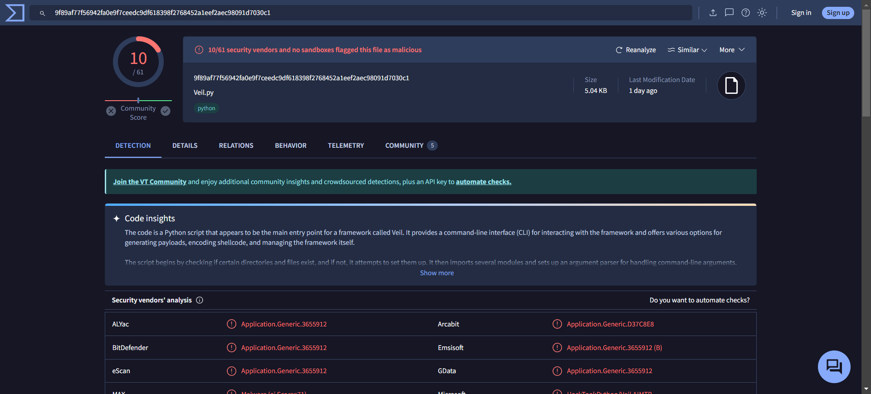The width and height of the screenshot is (871, 394).
Task: Click the community count badge 5
Action: point(432,146)
